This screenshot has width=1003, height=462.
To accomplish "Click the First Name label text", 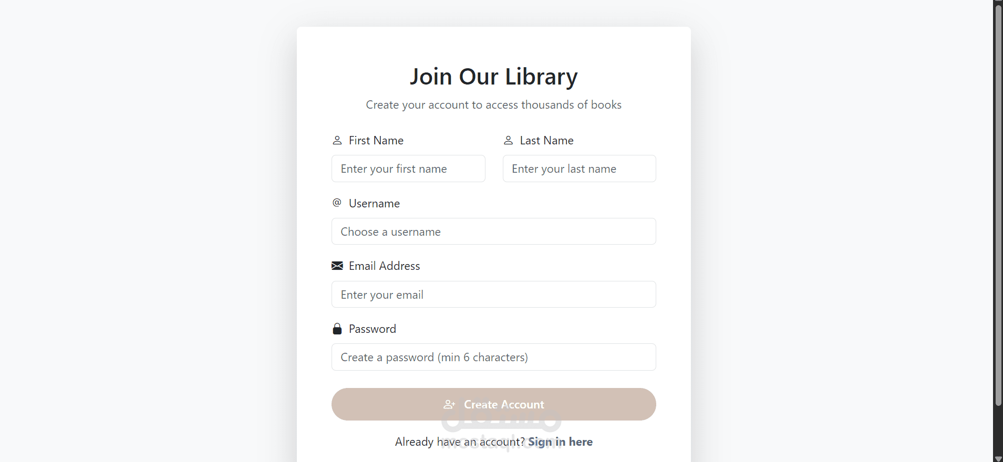I will (x=376, y=141).
